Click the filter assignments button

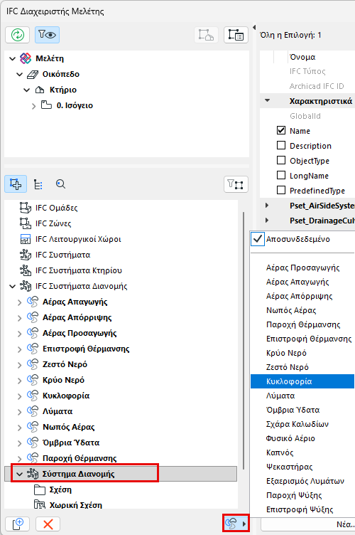[x=236, y=184]
